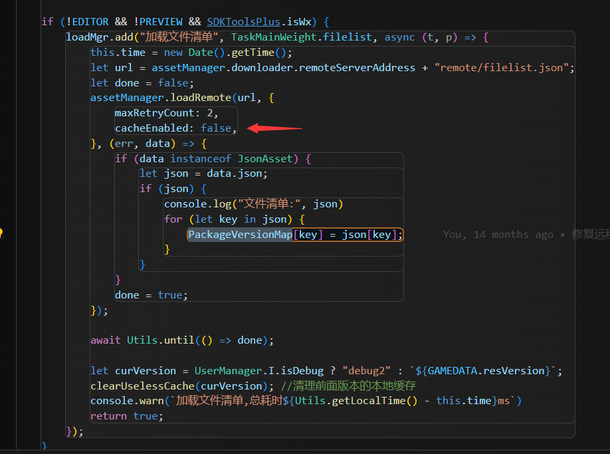Image resolution: width=610 pixels, height=454 pixels.
Task: Click 'UserManager' in the curVersion line
Action: click(x=228, y=371)
